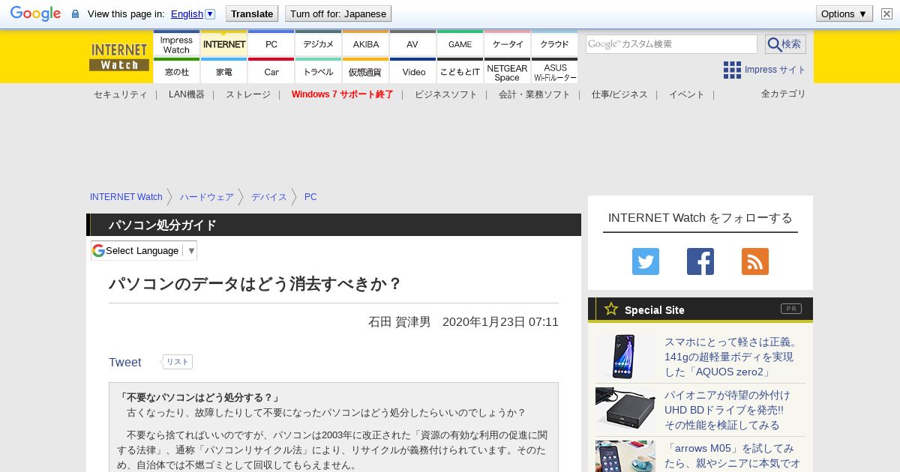Go to LAN機器 category
The width and height of the screenshot is (900, 472).
187,94
